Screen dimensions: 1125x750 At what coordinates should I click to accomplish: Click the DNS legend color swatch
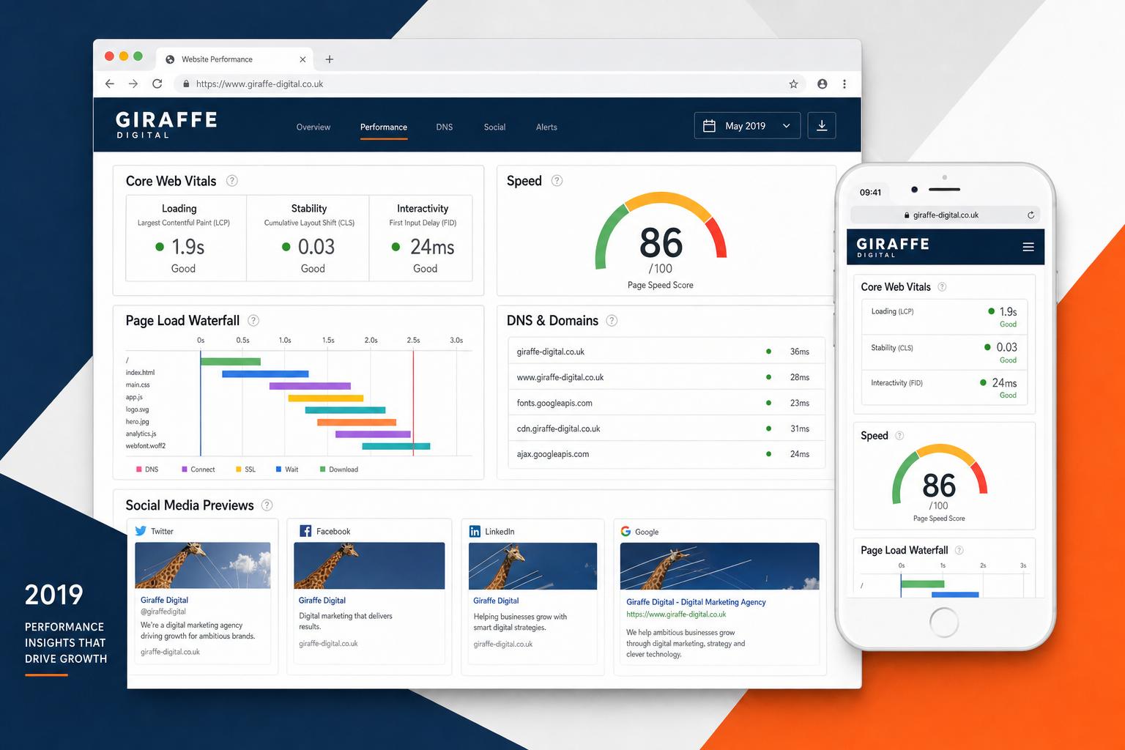(x=139, y=469)
